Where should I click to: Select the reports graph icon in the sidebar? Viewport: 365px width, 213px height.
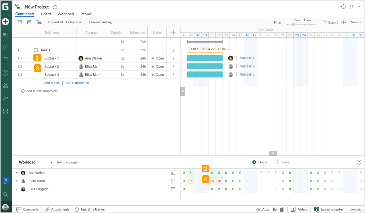[x=5, y=98]
